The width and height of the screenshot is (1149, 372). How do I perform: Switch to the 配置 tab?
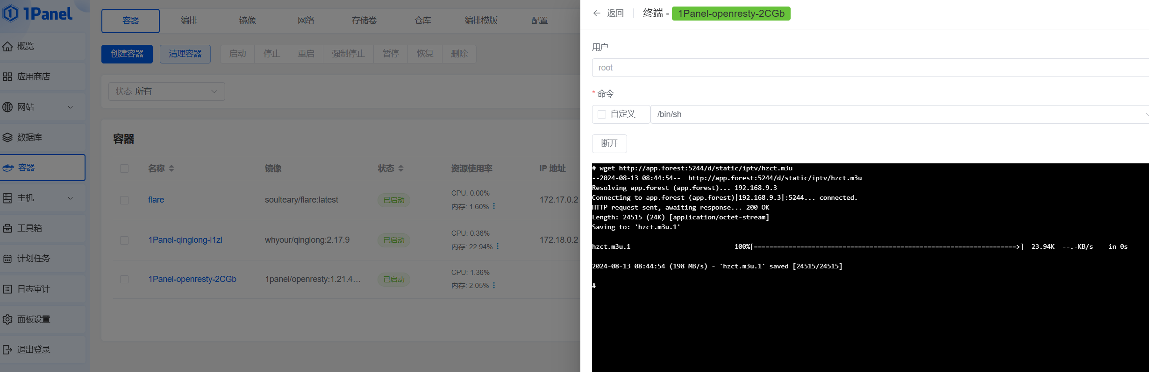click(539, 21)
